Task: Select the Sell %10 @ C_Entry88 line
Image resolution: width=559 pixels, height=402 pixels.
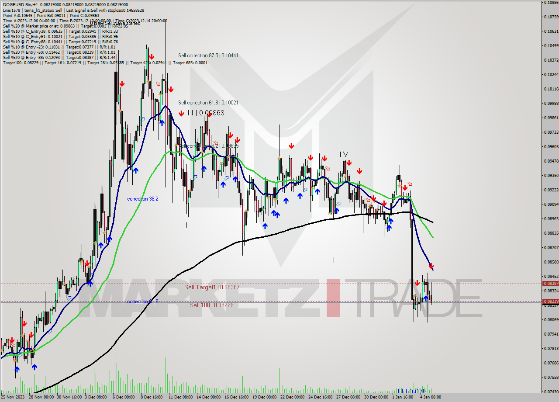Action: point(60,42)
